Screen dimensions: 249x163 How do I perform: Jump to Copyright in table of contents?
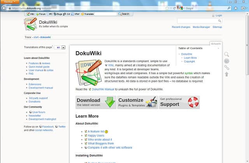pos(189,61)
